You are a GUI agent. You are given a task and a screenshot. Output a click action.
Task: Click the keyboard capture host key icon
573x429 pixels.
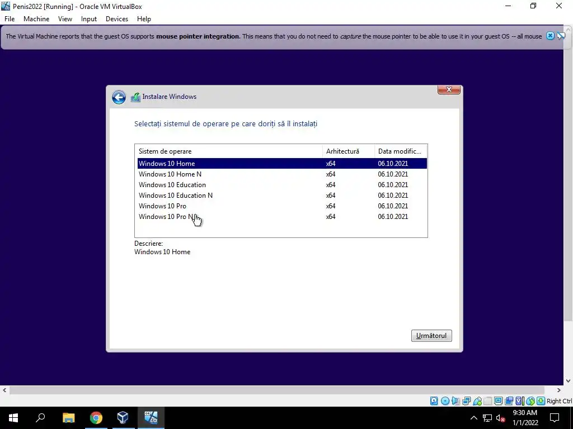pos(541,401)
